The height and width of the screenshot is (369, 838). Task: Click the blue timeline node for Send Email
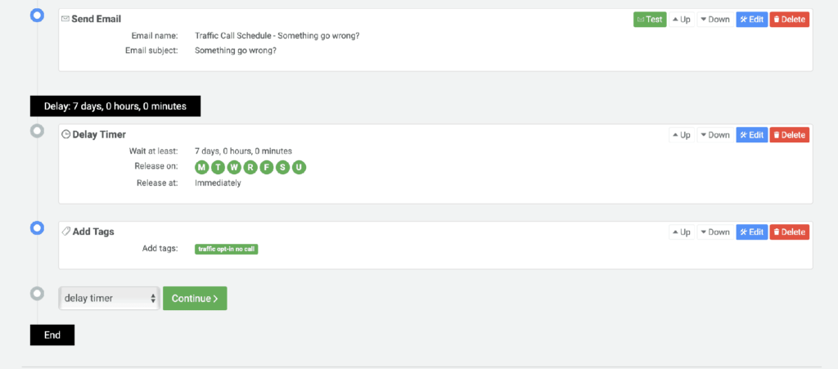[37, 16]
